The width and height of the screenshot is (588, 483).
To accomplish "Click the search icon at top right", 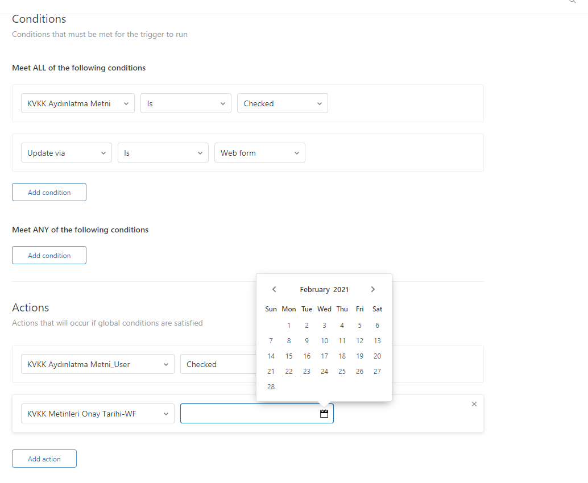I will tap(572, 2).
